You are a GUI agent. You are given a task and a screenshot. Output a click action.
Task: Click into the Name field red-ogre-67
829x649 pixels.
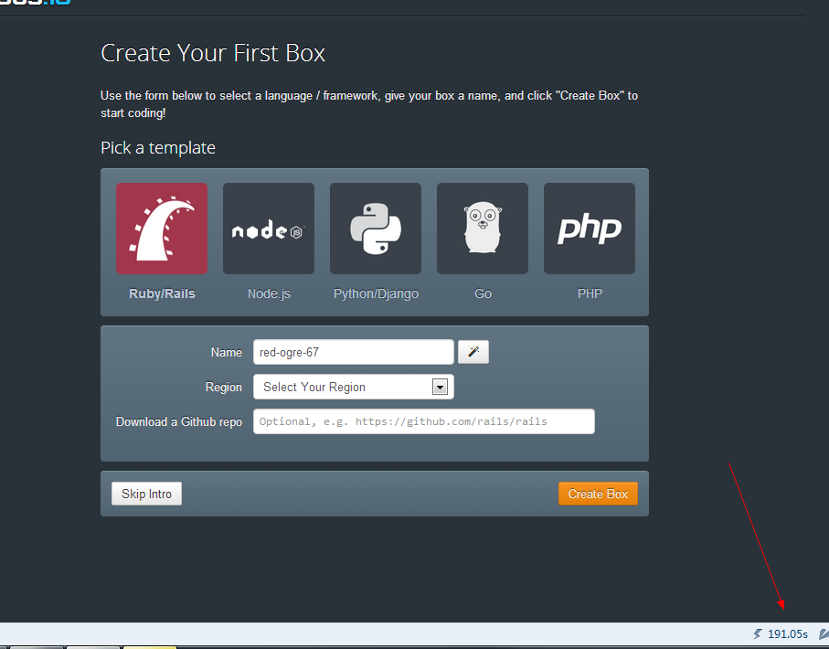pos(353,352)
